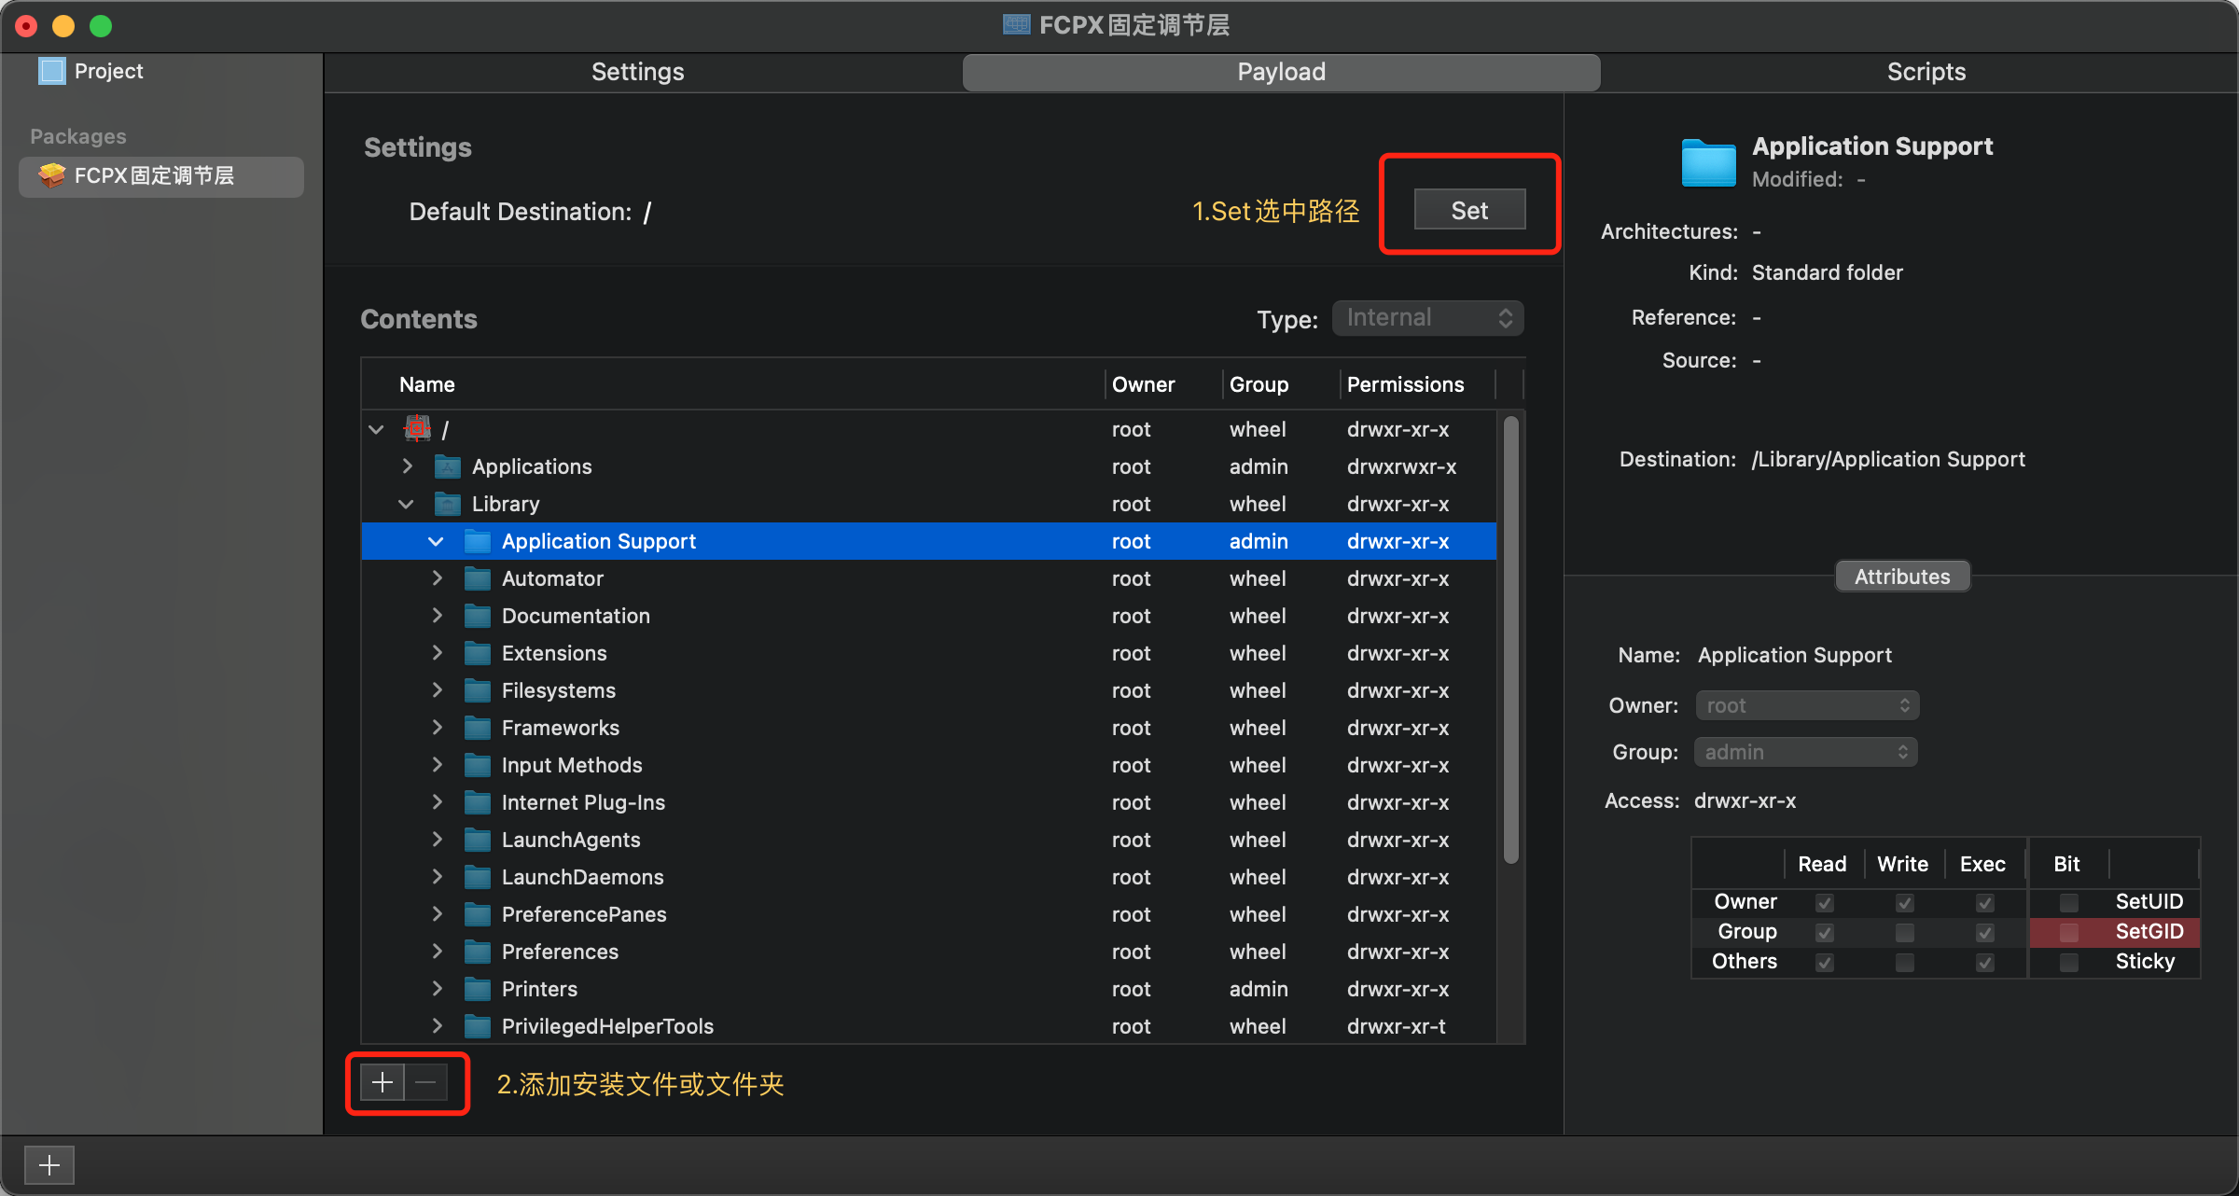Image resolution: width=2239 pixels, height=1196 pixels.
Task: Sort contents by the Name column header
Action: click(x=734, y=384)
